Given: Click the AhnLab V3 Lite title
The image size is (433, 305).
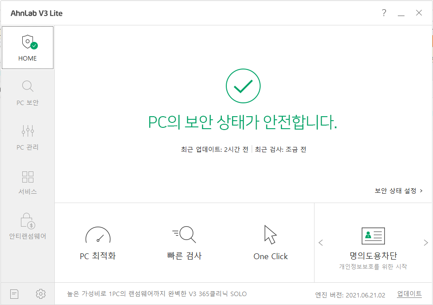Looking at the screenshot, I should click(x=37, y=13).
